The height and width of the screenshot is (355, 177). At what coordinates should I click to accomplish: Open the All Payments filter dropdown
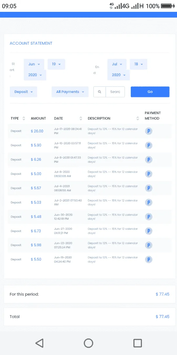click(x=70, y=92)
